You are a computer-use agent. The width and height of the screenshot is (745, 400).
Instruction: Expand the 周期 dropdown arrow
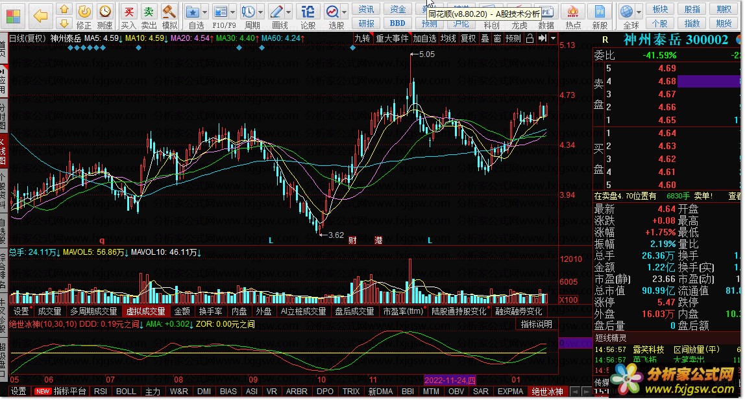(x=260, y=12)
